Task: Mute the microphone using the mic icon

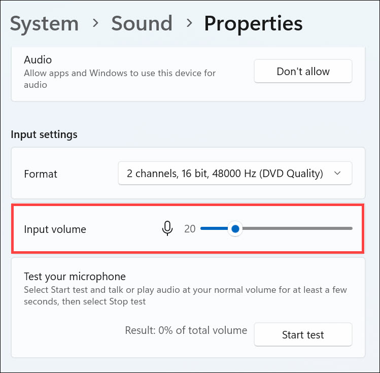Action: point(167,229)
